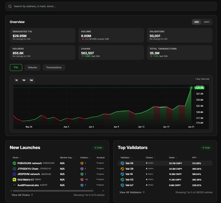The image size is (221, 203).
Task: Sort validators by Chains column
Action: pos(150,158)
